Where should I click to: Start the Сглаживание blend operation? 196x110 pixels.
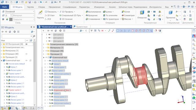(93, 19)
